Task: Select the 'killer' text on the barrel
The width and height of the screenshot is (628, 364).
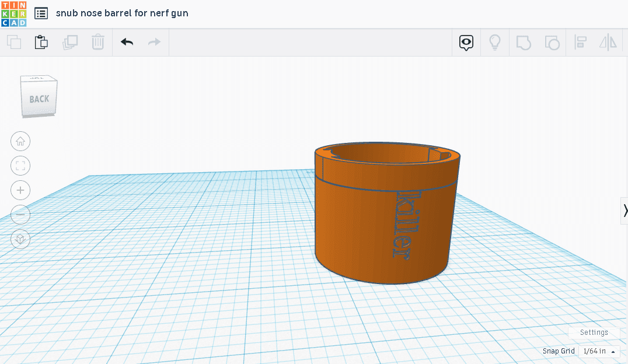Action: 408,225
